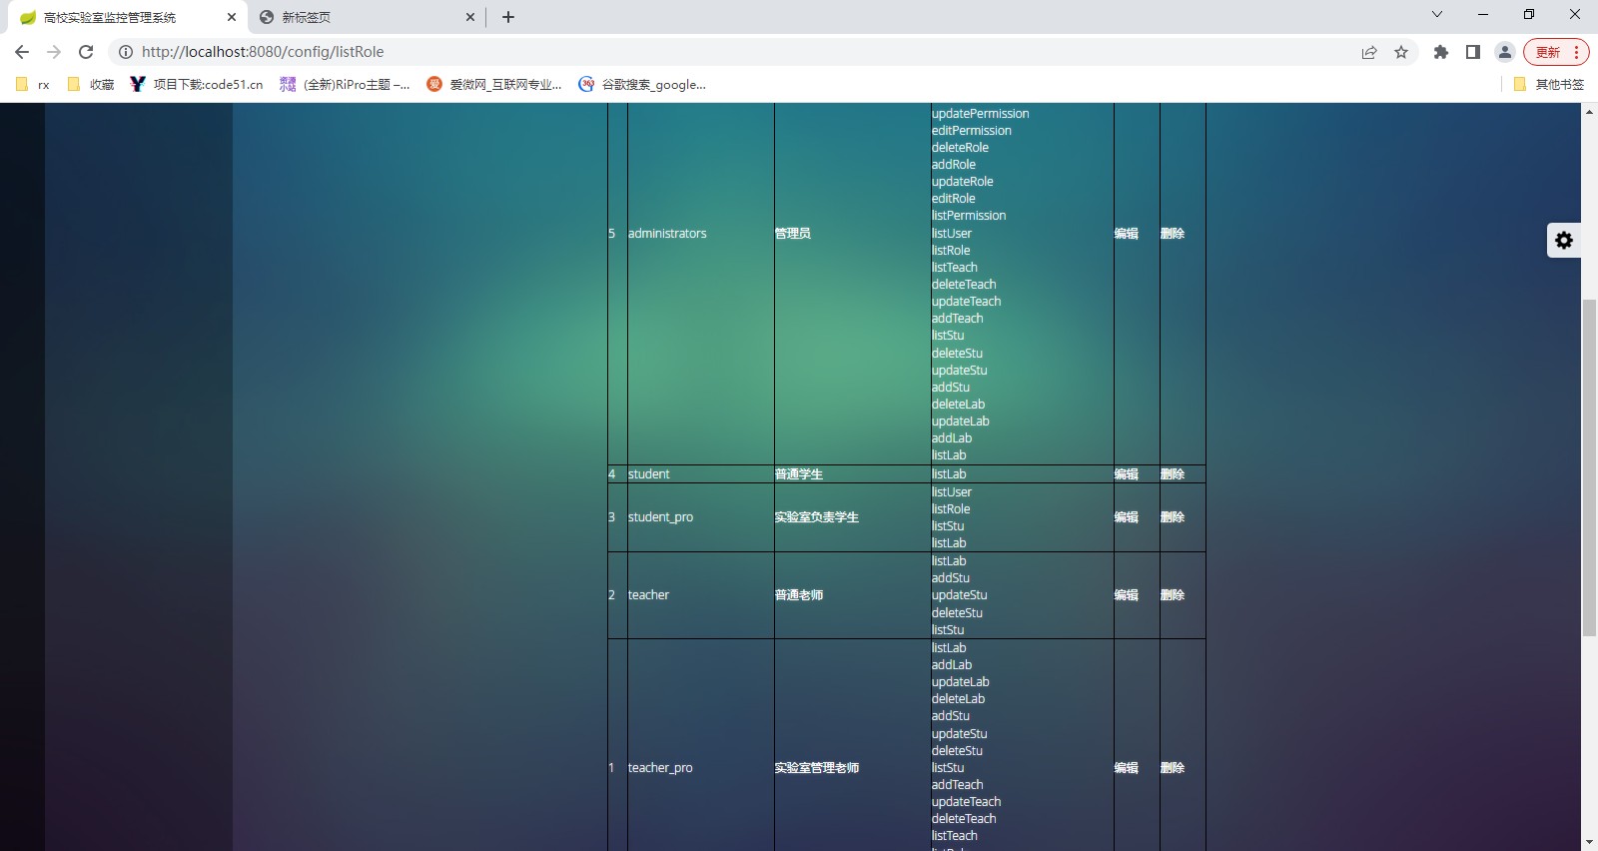Go back to previous page
Screen dimensions: 1598x851
tap(22, 52)
